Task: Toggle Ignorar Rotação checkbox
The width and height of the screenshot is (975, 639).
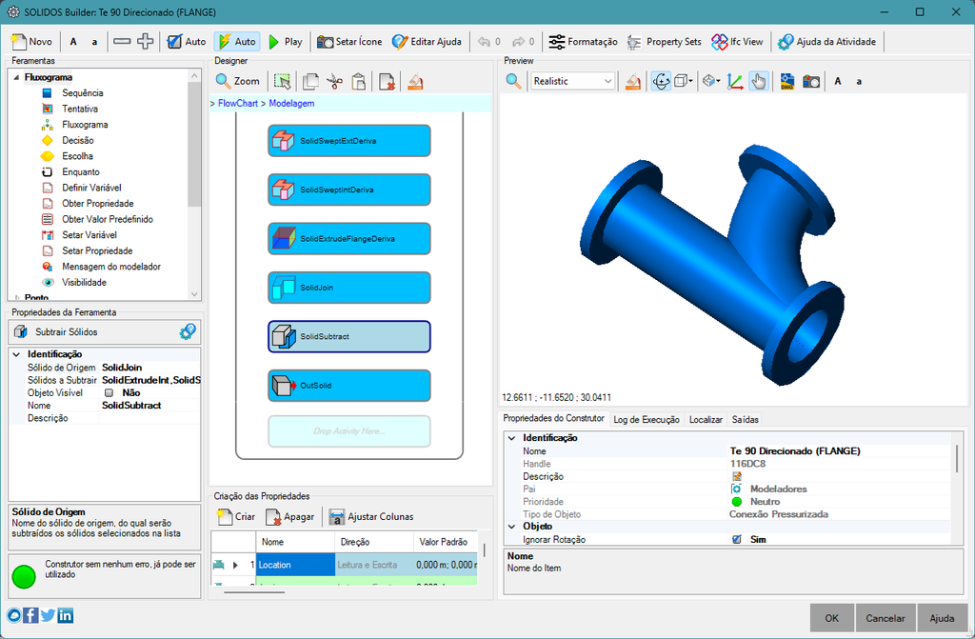Action: (x=736, y=539)
